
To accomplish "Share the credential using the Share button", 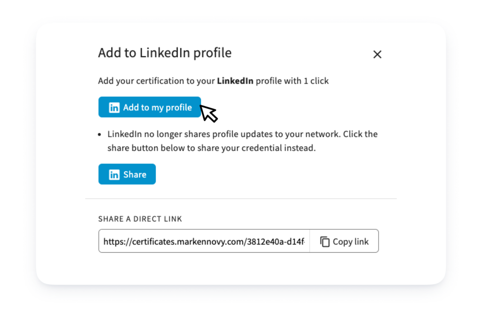I will 127,174.
